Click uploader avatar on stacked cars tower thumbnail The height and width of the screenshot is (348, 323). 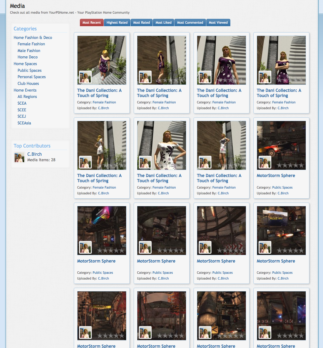pos(205,333)
